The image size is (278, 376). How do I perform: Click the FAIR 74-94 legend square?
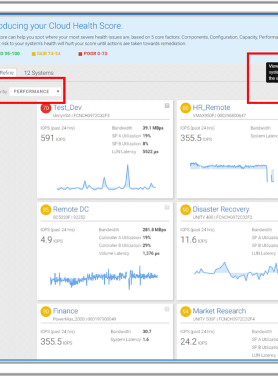(34, 54)
